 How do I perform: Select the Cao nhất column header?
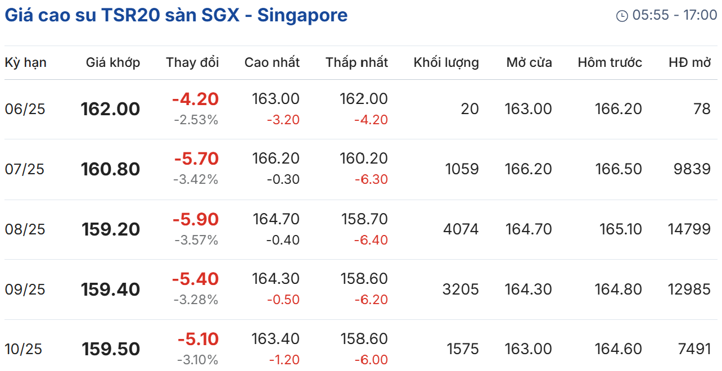[272, 62]
